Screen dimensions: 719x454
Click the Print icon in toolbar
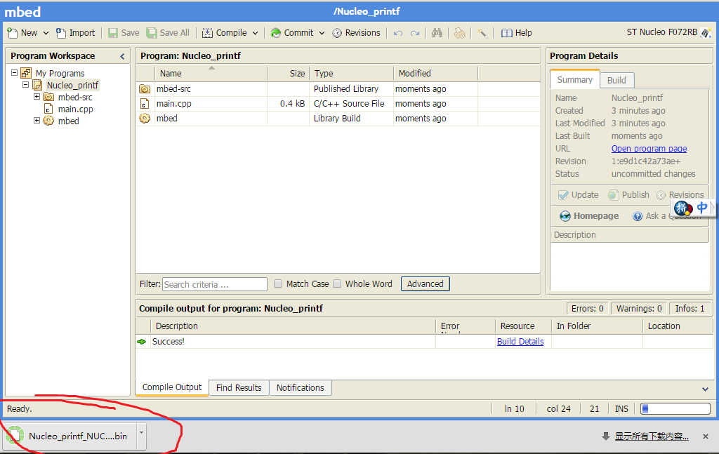459,33
